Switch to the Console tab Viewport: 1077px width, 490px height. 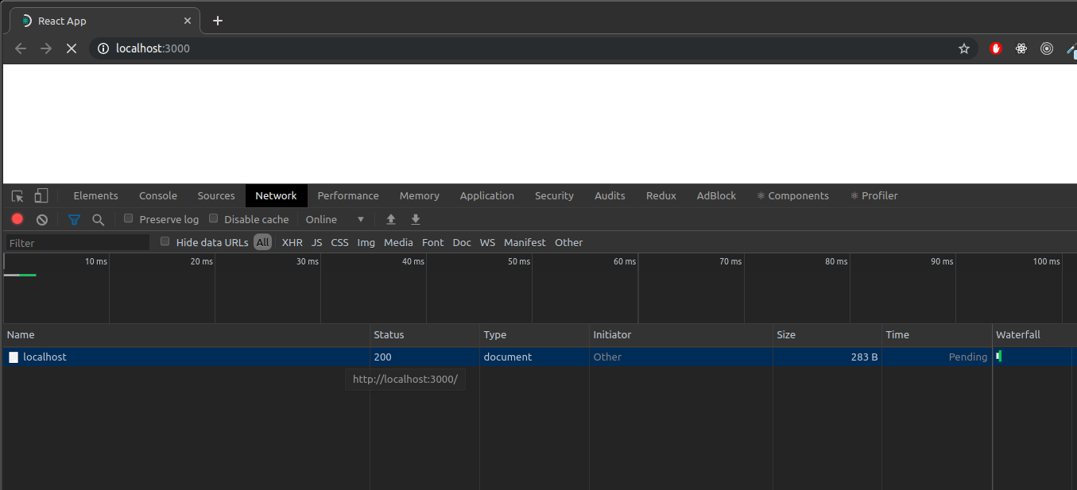(157, 195)
